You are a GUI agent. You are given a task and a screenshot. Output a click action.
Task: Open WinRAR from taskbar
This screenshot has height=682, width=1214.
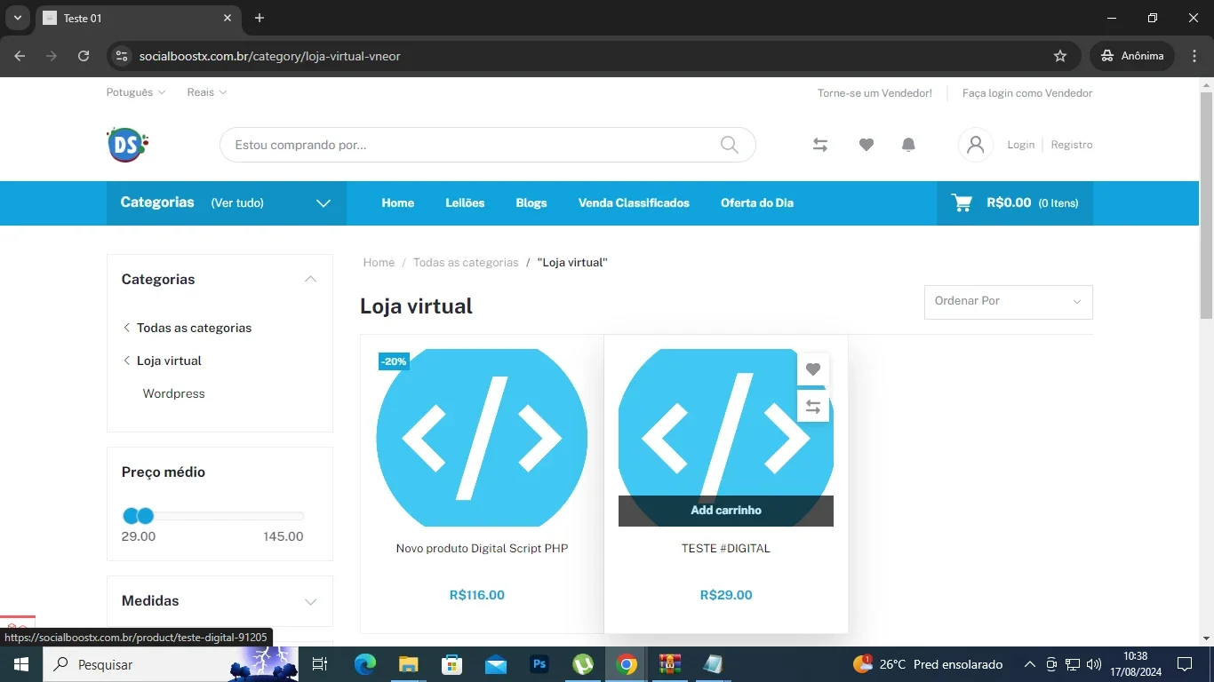coord(669,664)
